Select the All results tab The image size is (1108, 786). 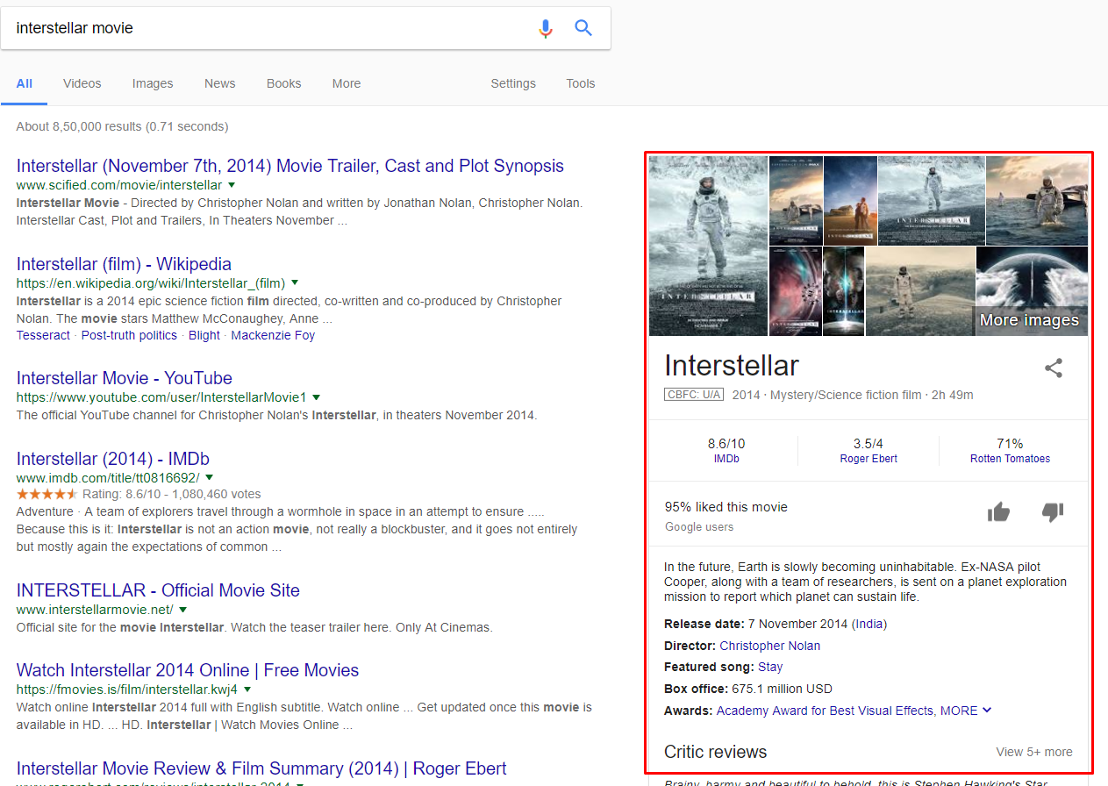[24, 83]
